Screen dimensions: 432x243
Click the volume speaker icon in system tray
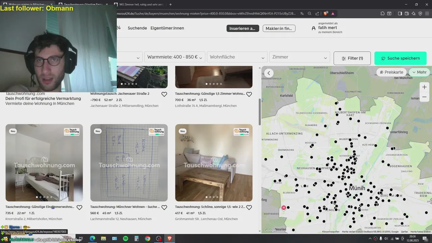387,239
